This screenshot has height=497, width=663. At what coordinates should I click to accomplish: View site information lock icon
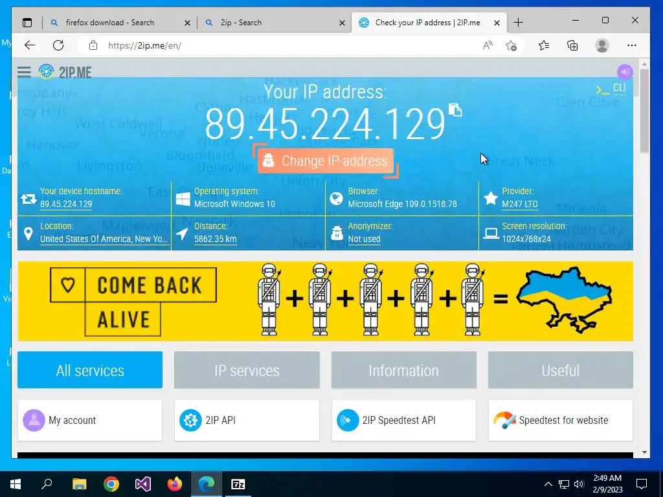pos(93,45)
